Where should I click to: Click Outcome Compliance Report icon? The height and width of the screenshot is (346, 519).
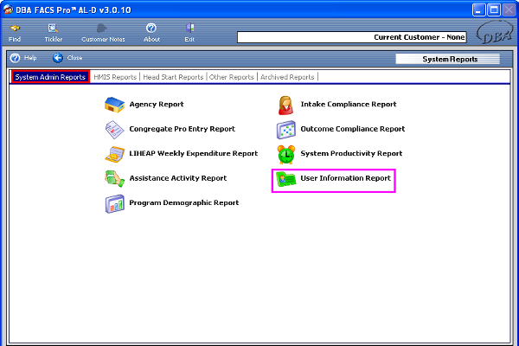(285, 130)
